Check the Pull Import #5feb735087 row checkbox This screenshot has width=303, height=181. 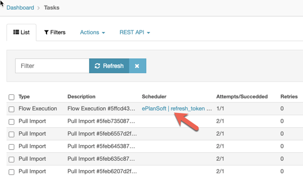[11, 121]
